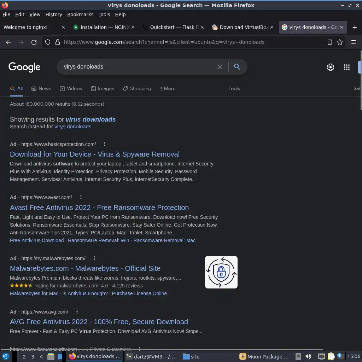Open the Help menu
362x362 pixels.
120,14
